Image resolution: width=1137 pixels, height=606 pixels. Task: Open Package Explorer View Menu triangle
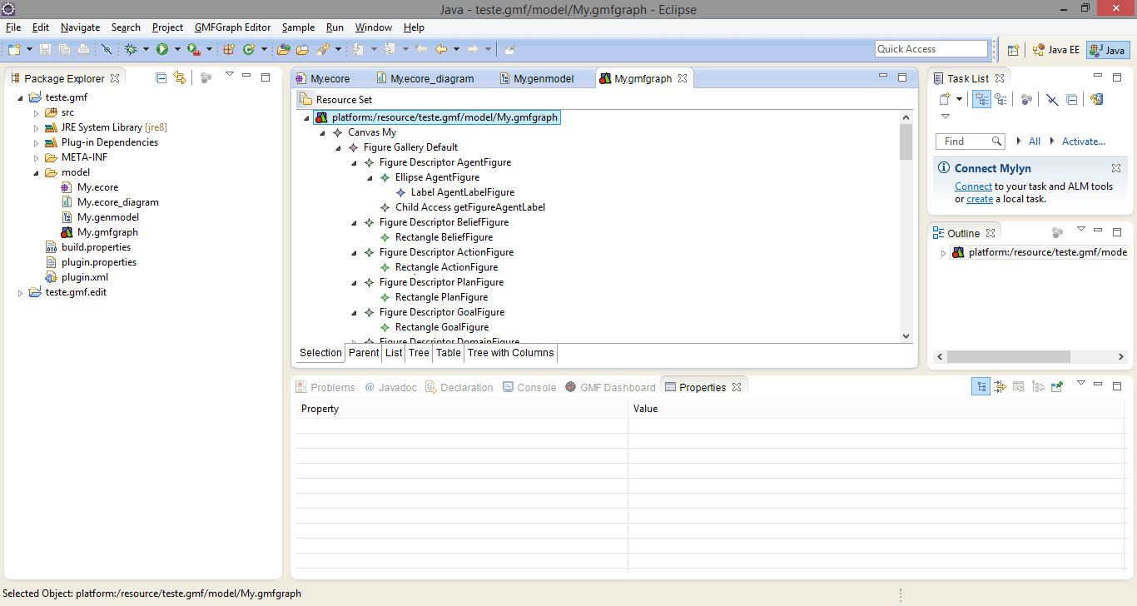click(229, 75)
